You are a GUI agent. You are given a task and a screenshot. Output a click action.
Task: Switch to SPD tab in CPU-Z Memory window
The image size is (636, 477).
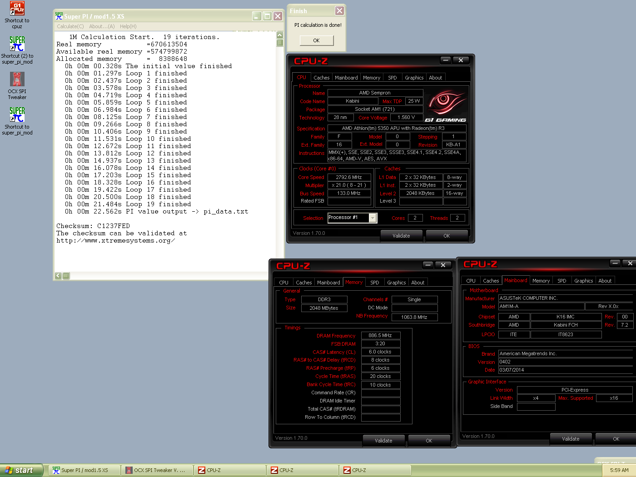point(375,283)
